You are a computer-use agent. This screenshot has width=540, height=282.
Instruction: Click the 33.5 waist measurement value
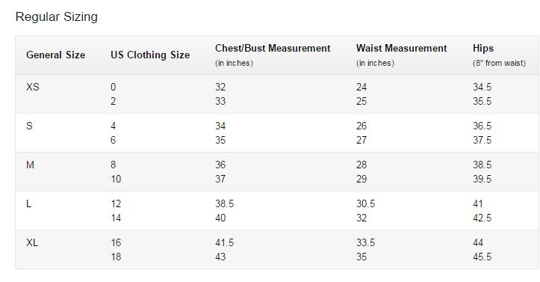[x=366, y=242]
